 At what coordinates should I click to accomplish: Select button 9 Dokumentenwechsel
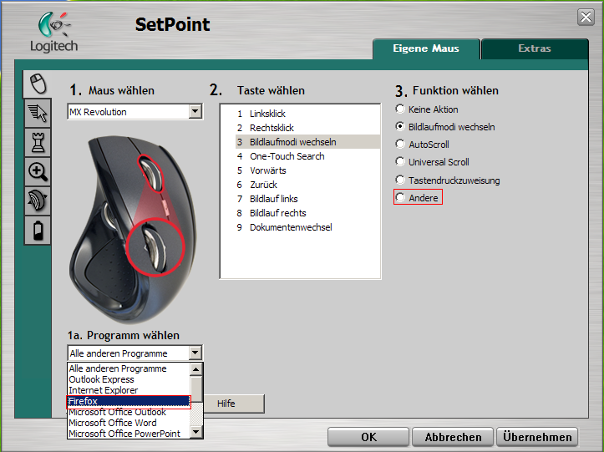point(307,227)
